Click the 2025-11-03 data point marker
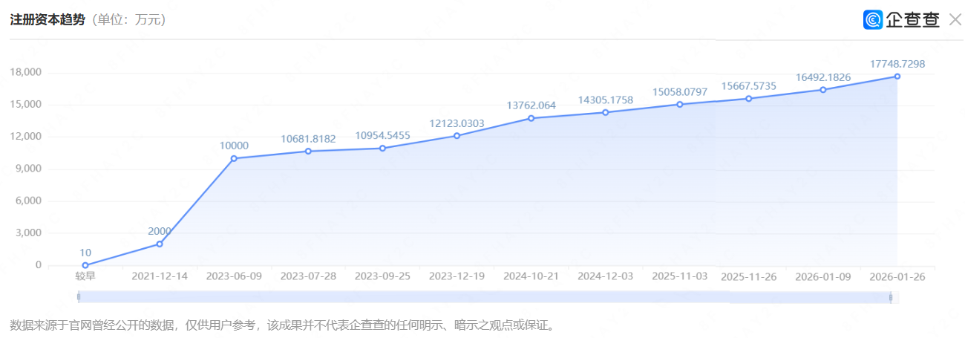Viewport: 965px width, 338px height. coord(679,104)
